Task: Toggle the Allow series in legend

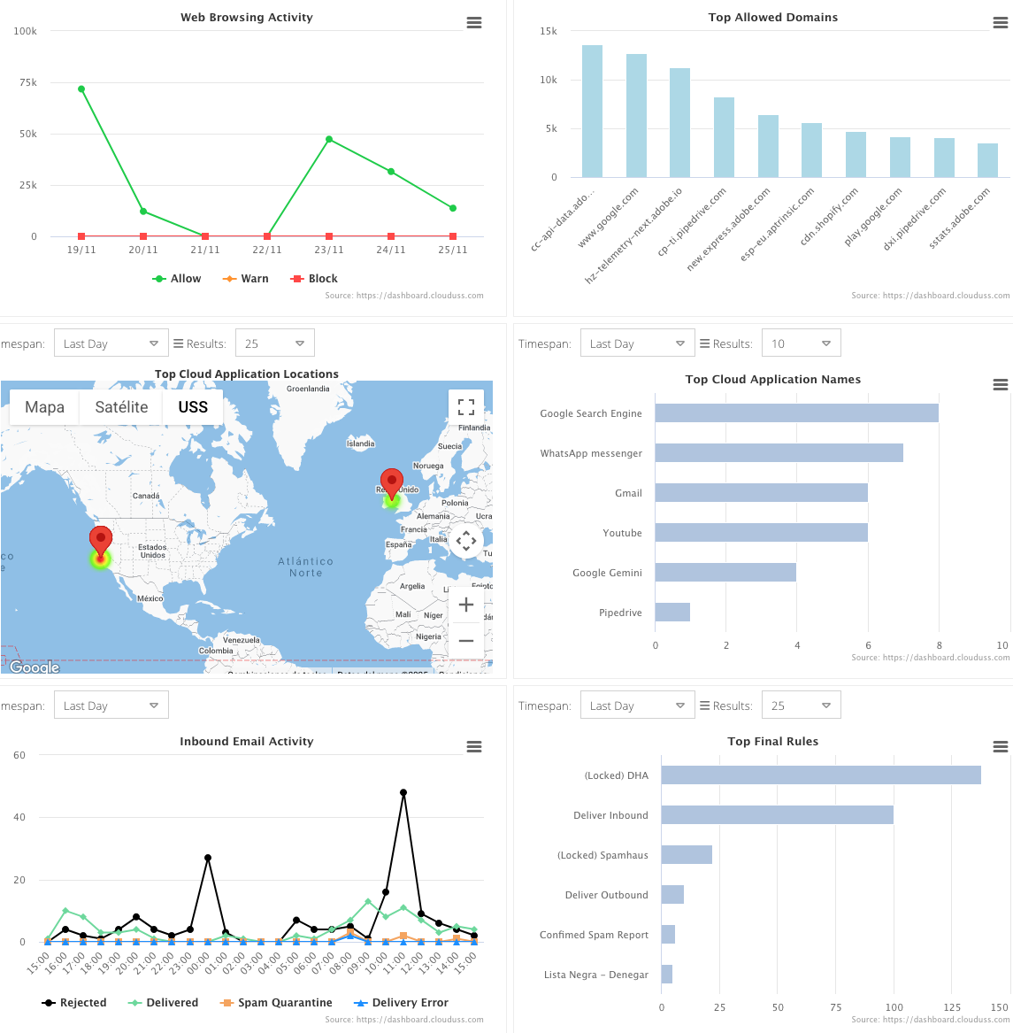Action: click(x=177, y=279)
